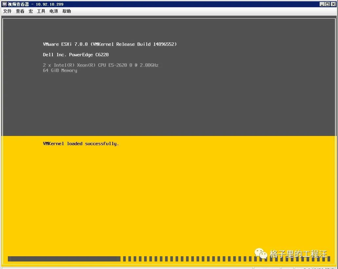The width and height of the screenshot is (338, 269).
Task: Open the 电源 menu
Action: [x=54, y=11]
